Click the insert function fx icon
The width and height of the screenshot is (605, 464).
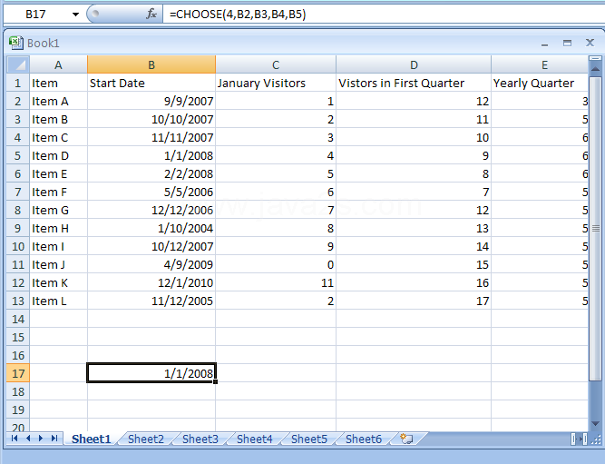(151, 15)
